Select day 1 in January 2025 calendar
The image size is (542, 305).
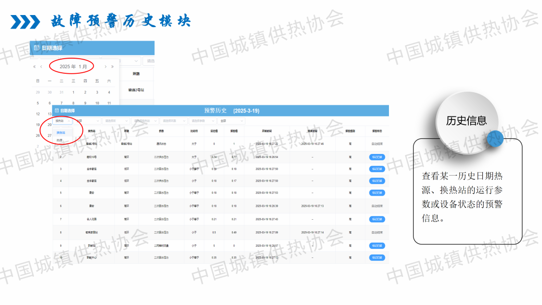point(73,92)
